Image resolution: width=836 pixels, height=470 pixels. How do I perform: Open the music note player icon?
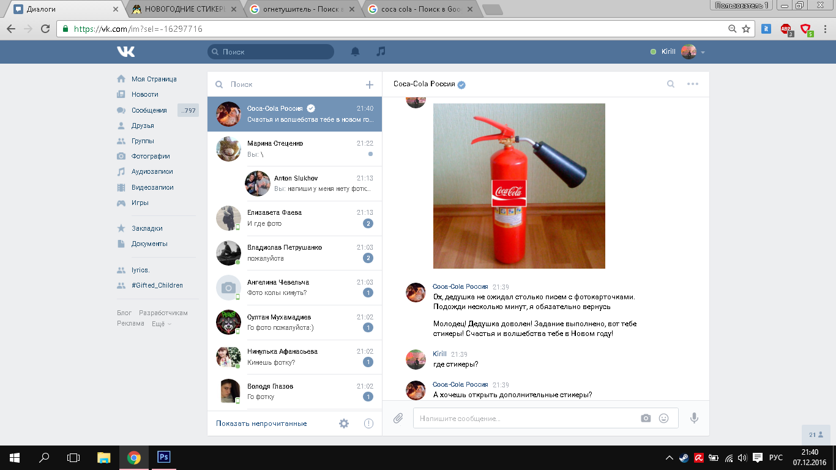click(381, 52)
